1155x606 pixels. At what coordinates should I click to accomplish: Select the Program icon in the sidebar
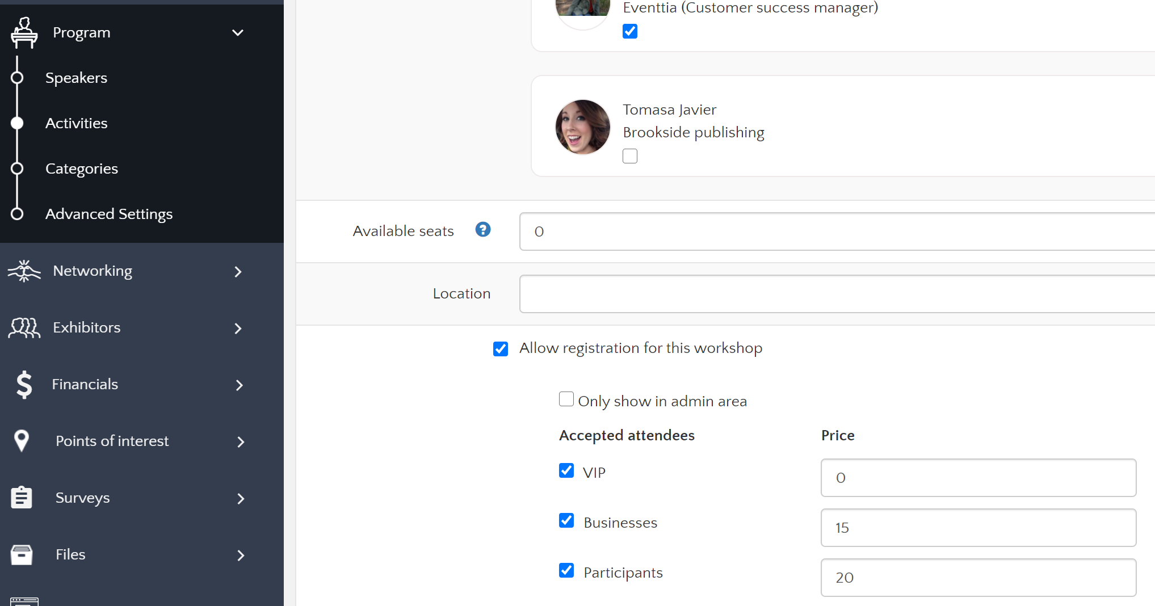point(24,32)
